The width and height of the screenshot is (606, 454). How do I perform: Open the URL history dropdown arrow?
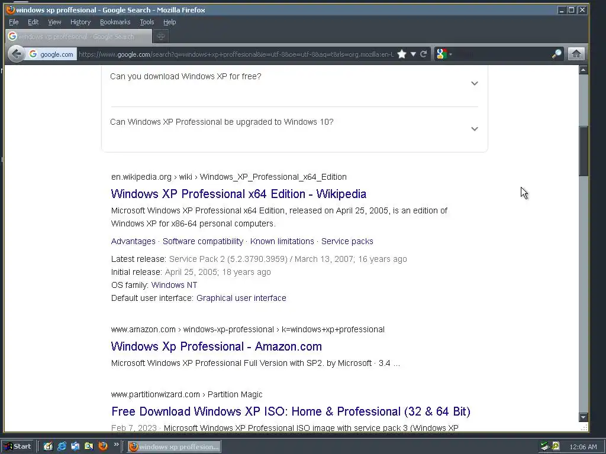413,54
